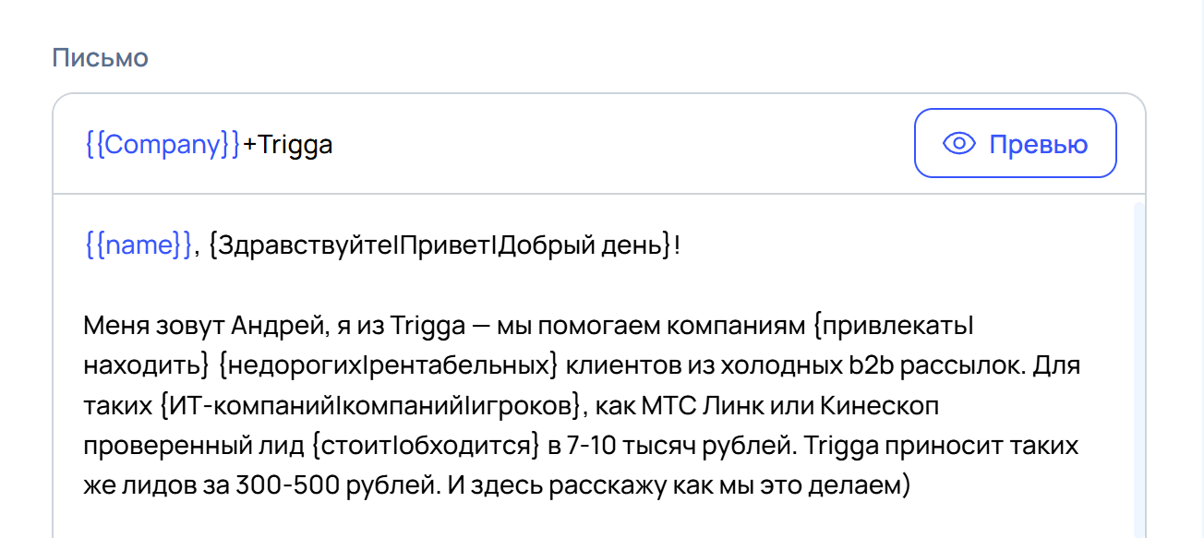Click on the scrollbar of letter body
The height and width of the screenshot is (538, 1204).
tap(1138, 369)
